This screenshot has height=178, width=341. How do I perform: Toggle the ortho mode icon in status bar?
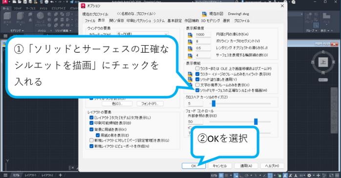(x=241, y=175)
